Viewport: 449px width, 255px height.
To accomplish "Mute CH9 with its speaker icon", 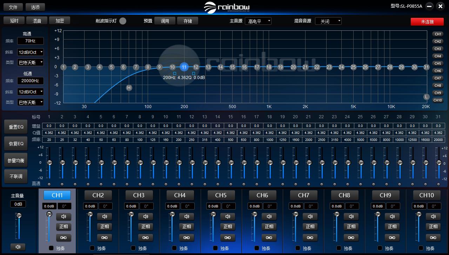I will (x=392, y=217).
